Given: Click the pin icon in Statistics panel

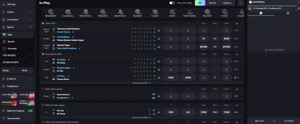Looking at the screenshot, I should pos(298,8).
